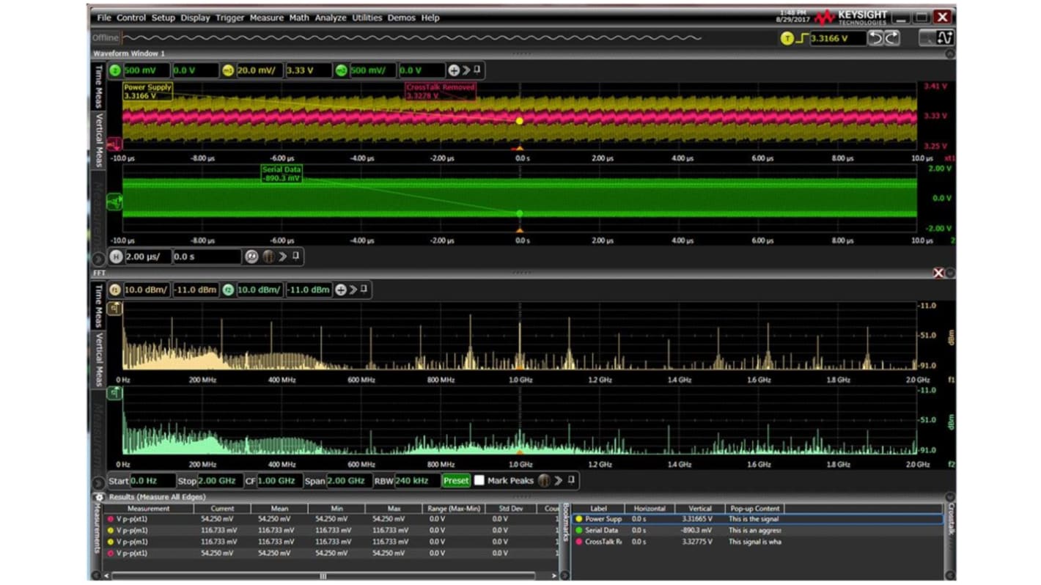Select the Serial Data bookmark label
The image size is (1041, 585).
[x=282, y=174]
